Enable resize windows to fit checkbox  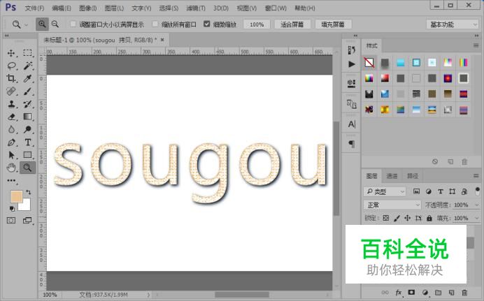click(x=73, y=24)
